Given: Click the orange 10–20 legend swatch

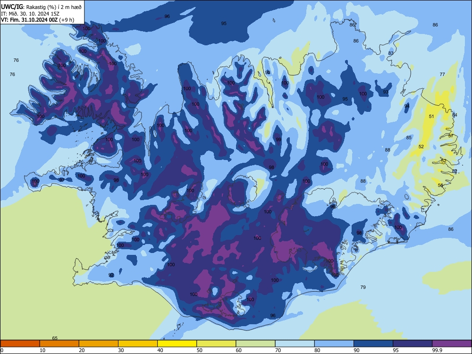Looking at the screenshot, I should pyautogui.click(x=59, y=344).
